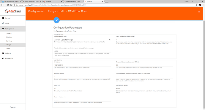Click the blue checkmark save button

pyautogui.click(x=56, y=20)
